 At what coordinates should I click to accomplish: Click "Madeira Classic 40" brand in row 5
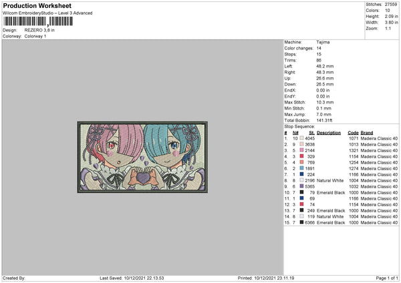point(379,162)
